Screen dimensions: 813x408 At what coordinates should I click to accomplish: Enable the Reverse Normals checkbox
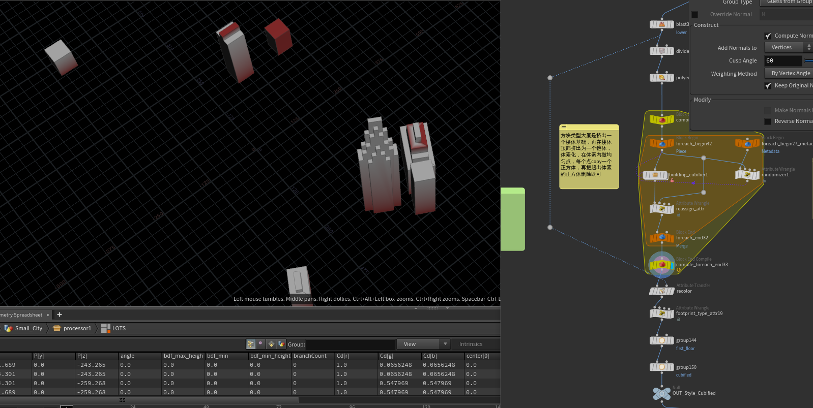pyautogui.click(x=768, y=121)
